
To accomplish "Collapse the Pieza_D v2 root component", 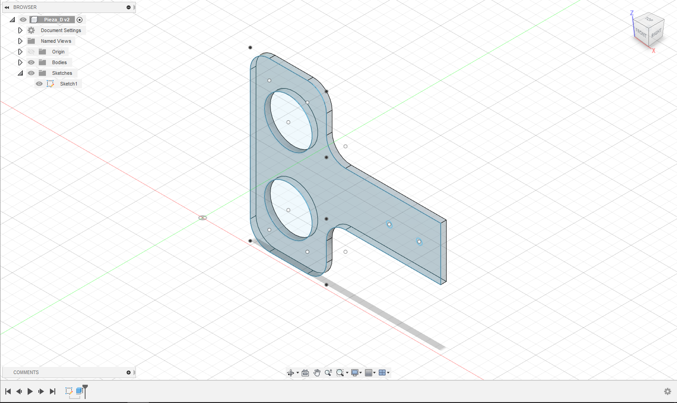I will [x=12, y=20].
